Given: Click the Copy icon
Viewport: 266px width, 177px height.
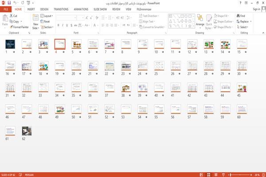Looking at the screenshot, I should pyautogui.click(x=11, y=21).
